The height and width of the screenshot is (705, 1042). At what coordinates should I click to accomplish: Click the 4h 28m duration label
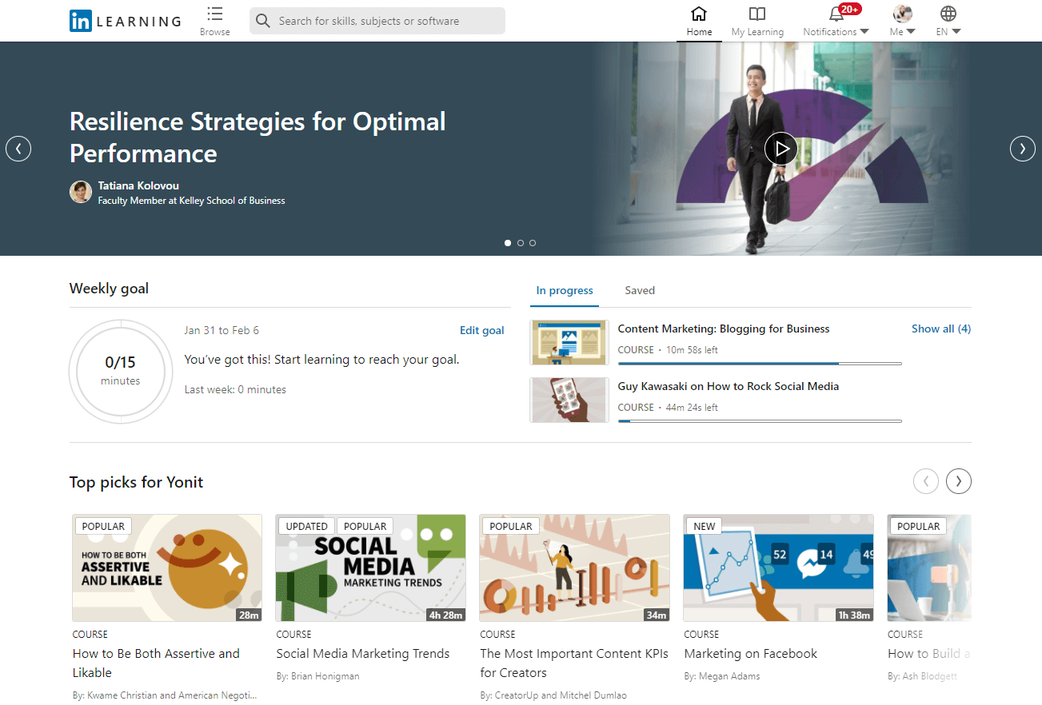[446, 615]
